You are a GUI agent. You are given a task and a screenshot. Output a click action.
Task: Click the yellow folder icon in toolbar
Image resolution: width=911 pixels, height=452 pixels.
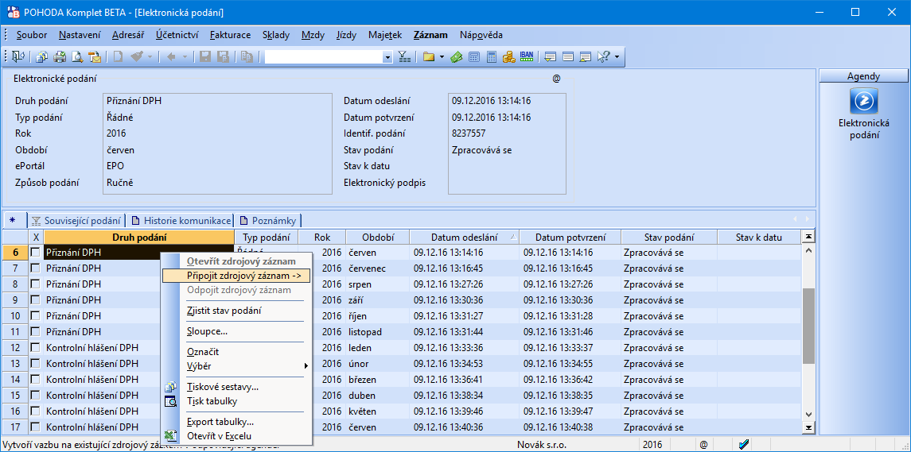pos(429,56)
